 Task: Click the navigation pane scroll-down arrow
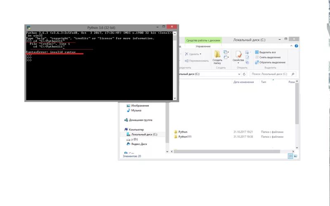(x=167, y=151)
